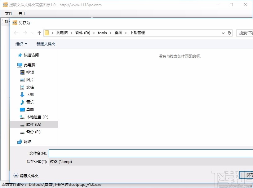The image size is (253, 188).
Task: Select the 音乐 sidebar icon
Action: coord(22,102)
